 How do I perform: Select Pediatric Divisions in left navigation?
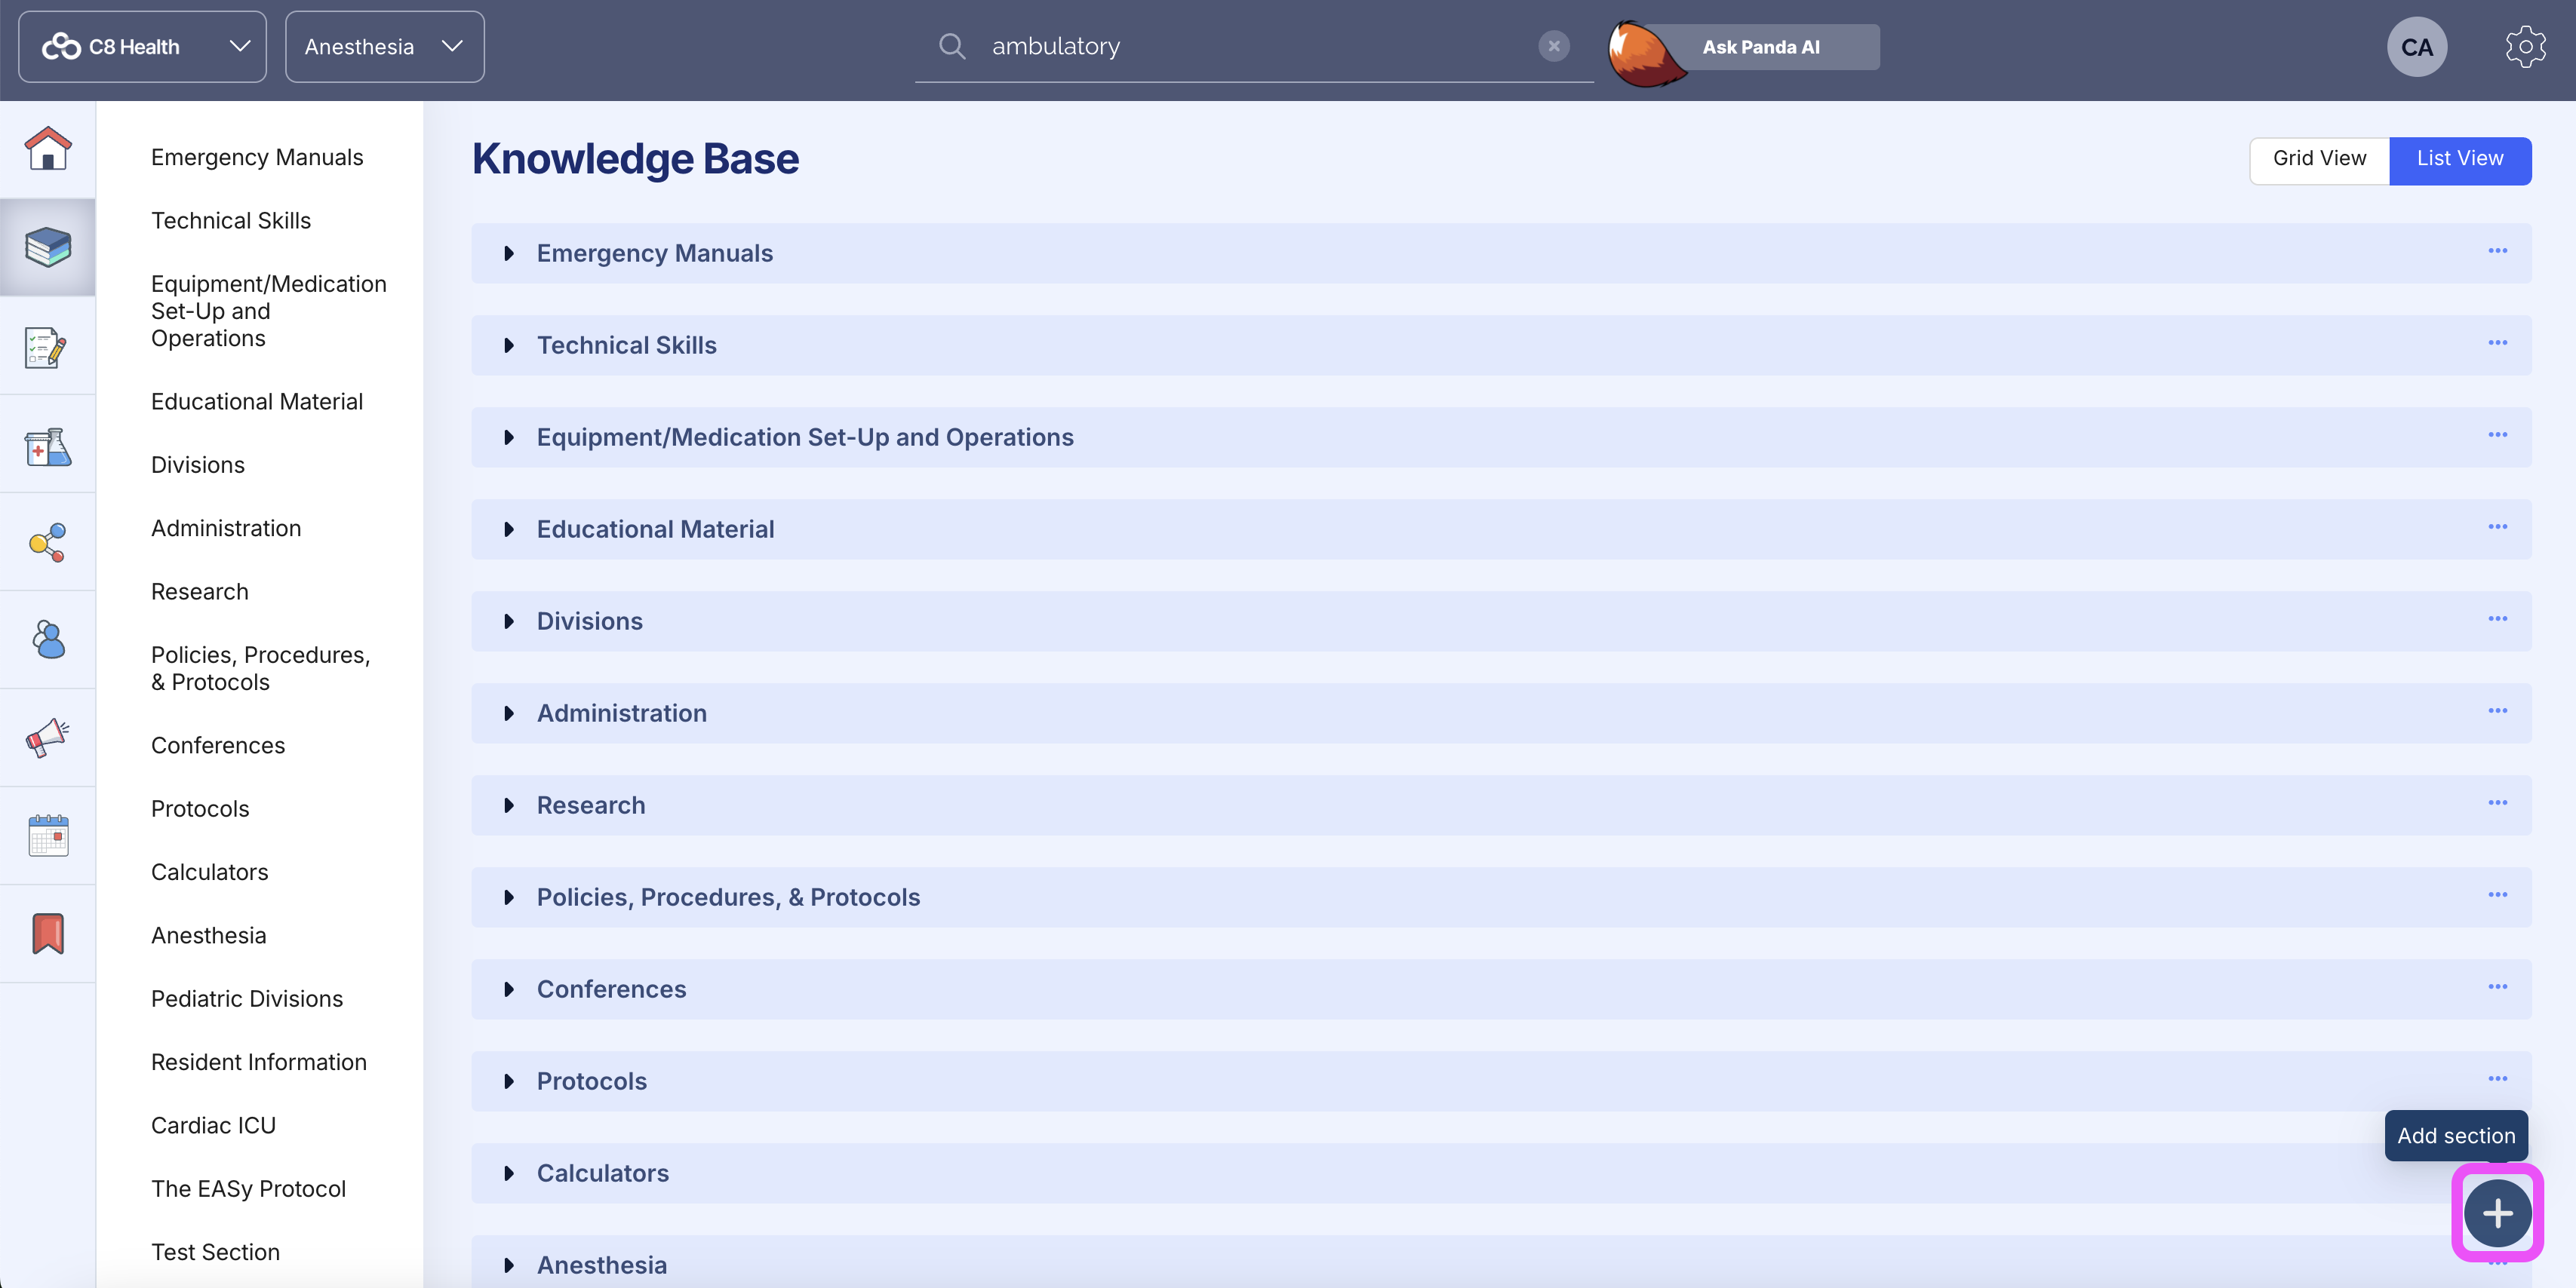click(247, 999)
